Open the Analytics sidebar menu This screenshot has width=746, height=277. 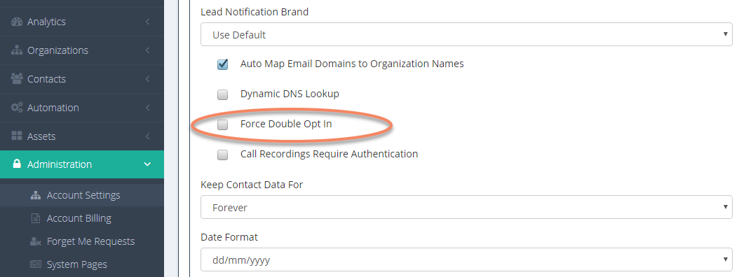(82, 22)
